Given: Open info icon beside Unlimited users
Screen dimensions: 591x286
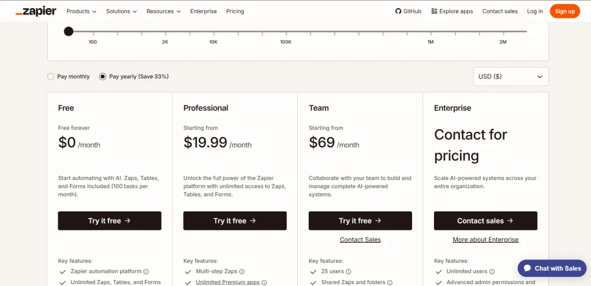Looking at the screenshot, I should tap(492, 272).
